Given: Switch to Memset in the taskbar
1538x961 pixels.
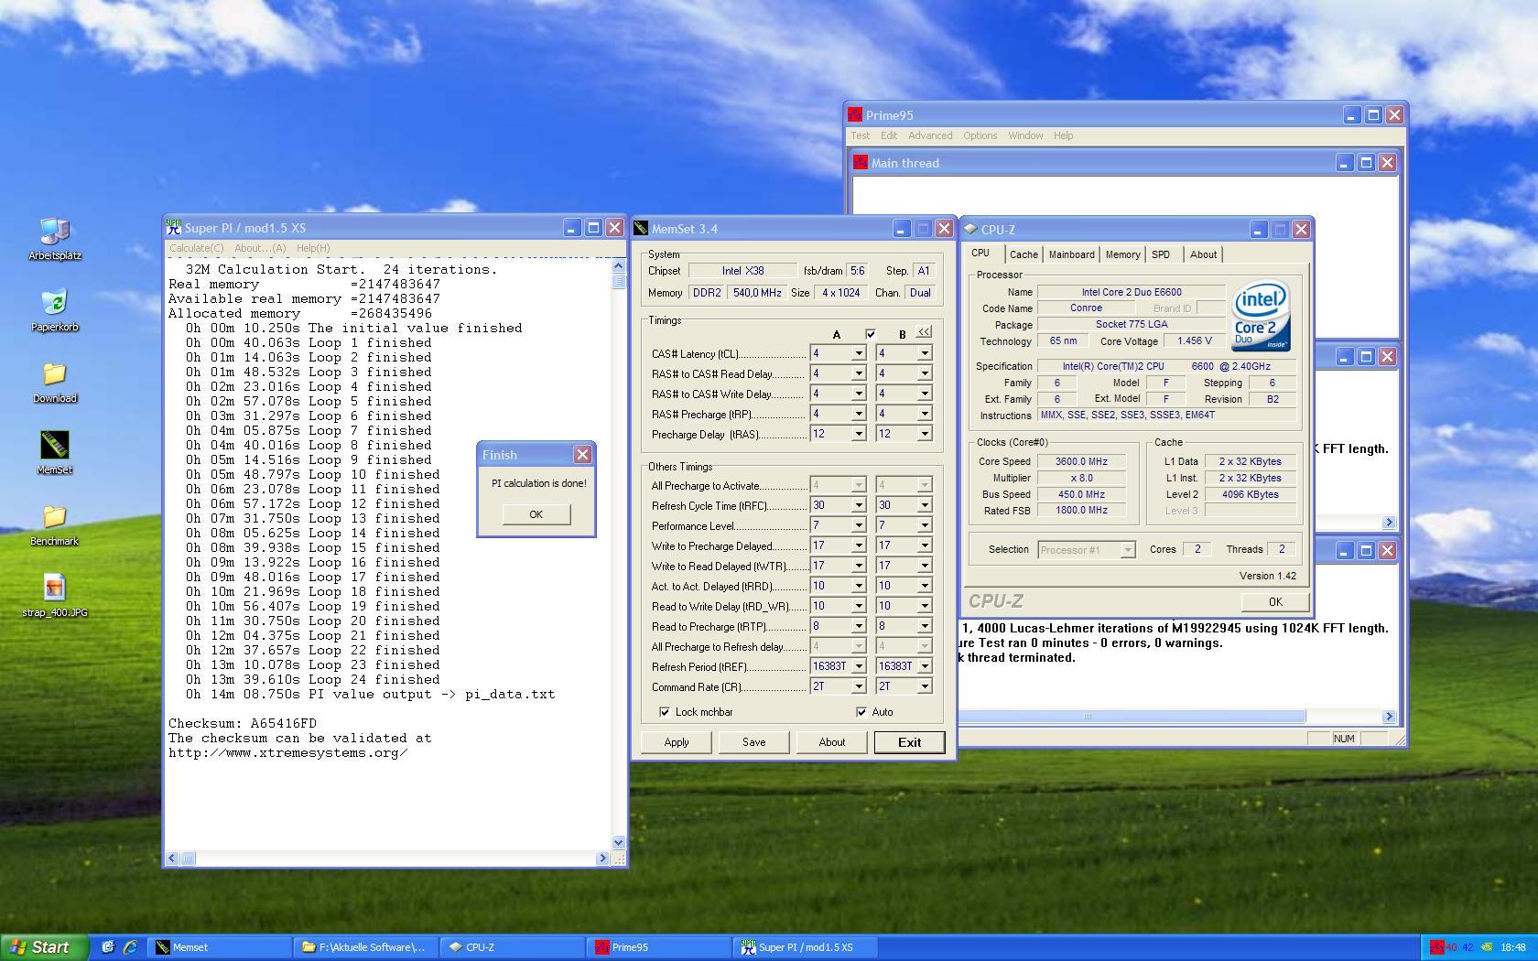Looking at the screenshot, I should point(220,947).
